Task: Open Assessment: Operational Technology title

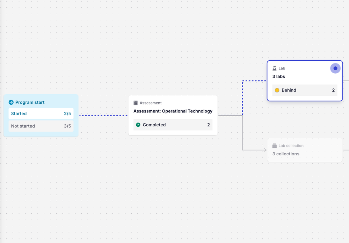Action: [x=173, y=111]
